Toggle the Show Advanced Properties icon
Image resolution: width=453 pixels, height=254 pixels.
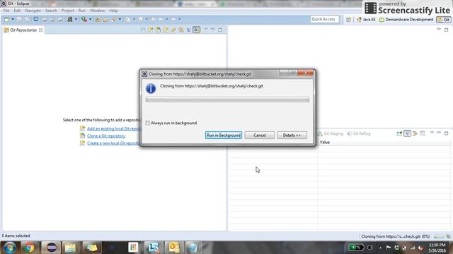pyautogui.click(x=415, y=133)
